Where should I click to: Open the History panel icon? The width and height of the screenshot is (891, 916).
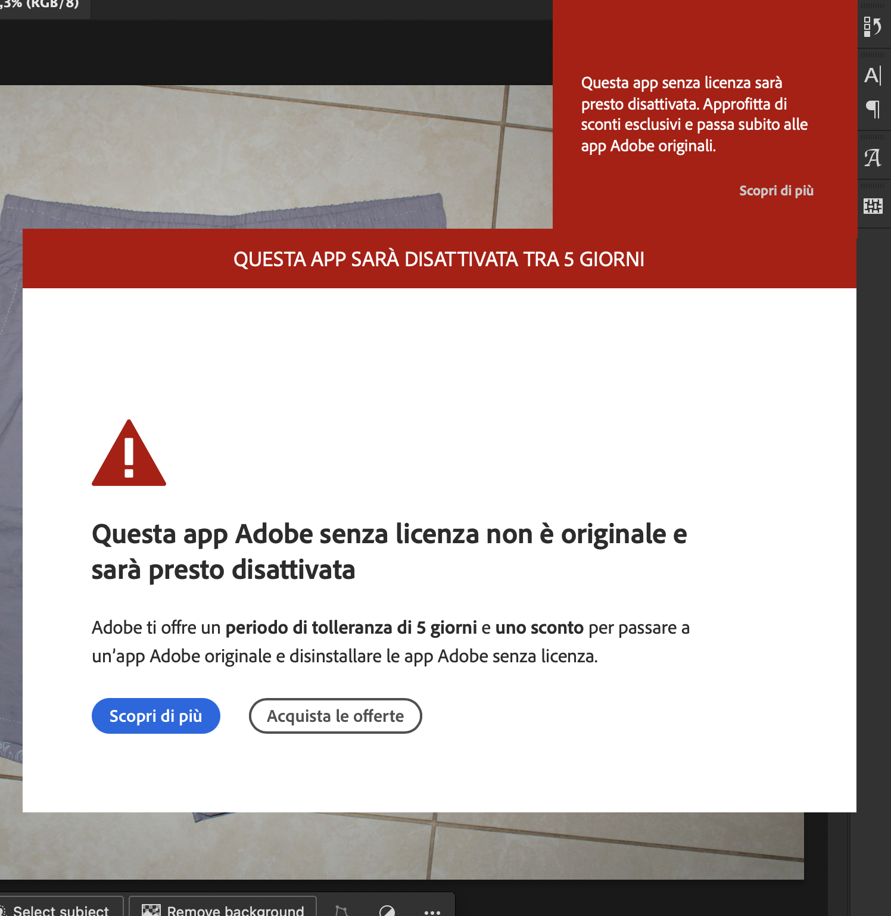[873, 27]
